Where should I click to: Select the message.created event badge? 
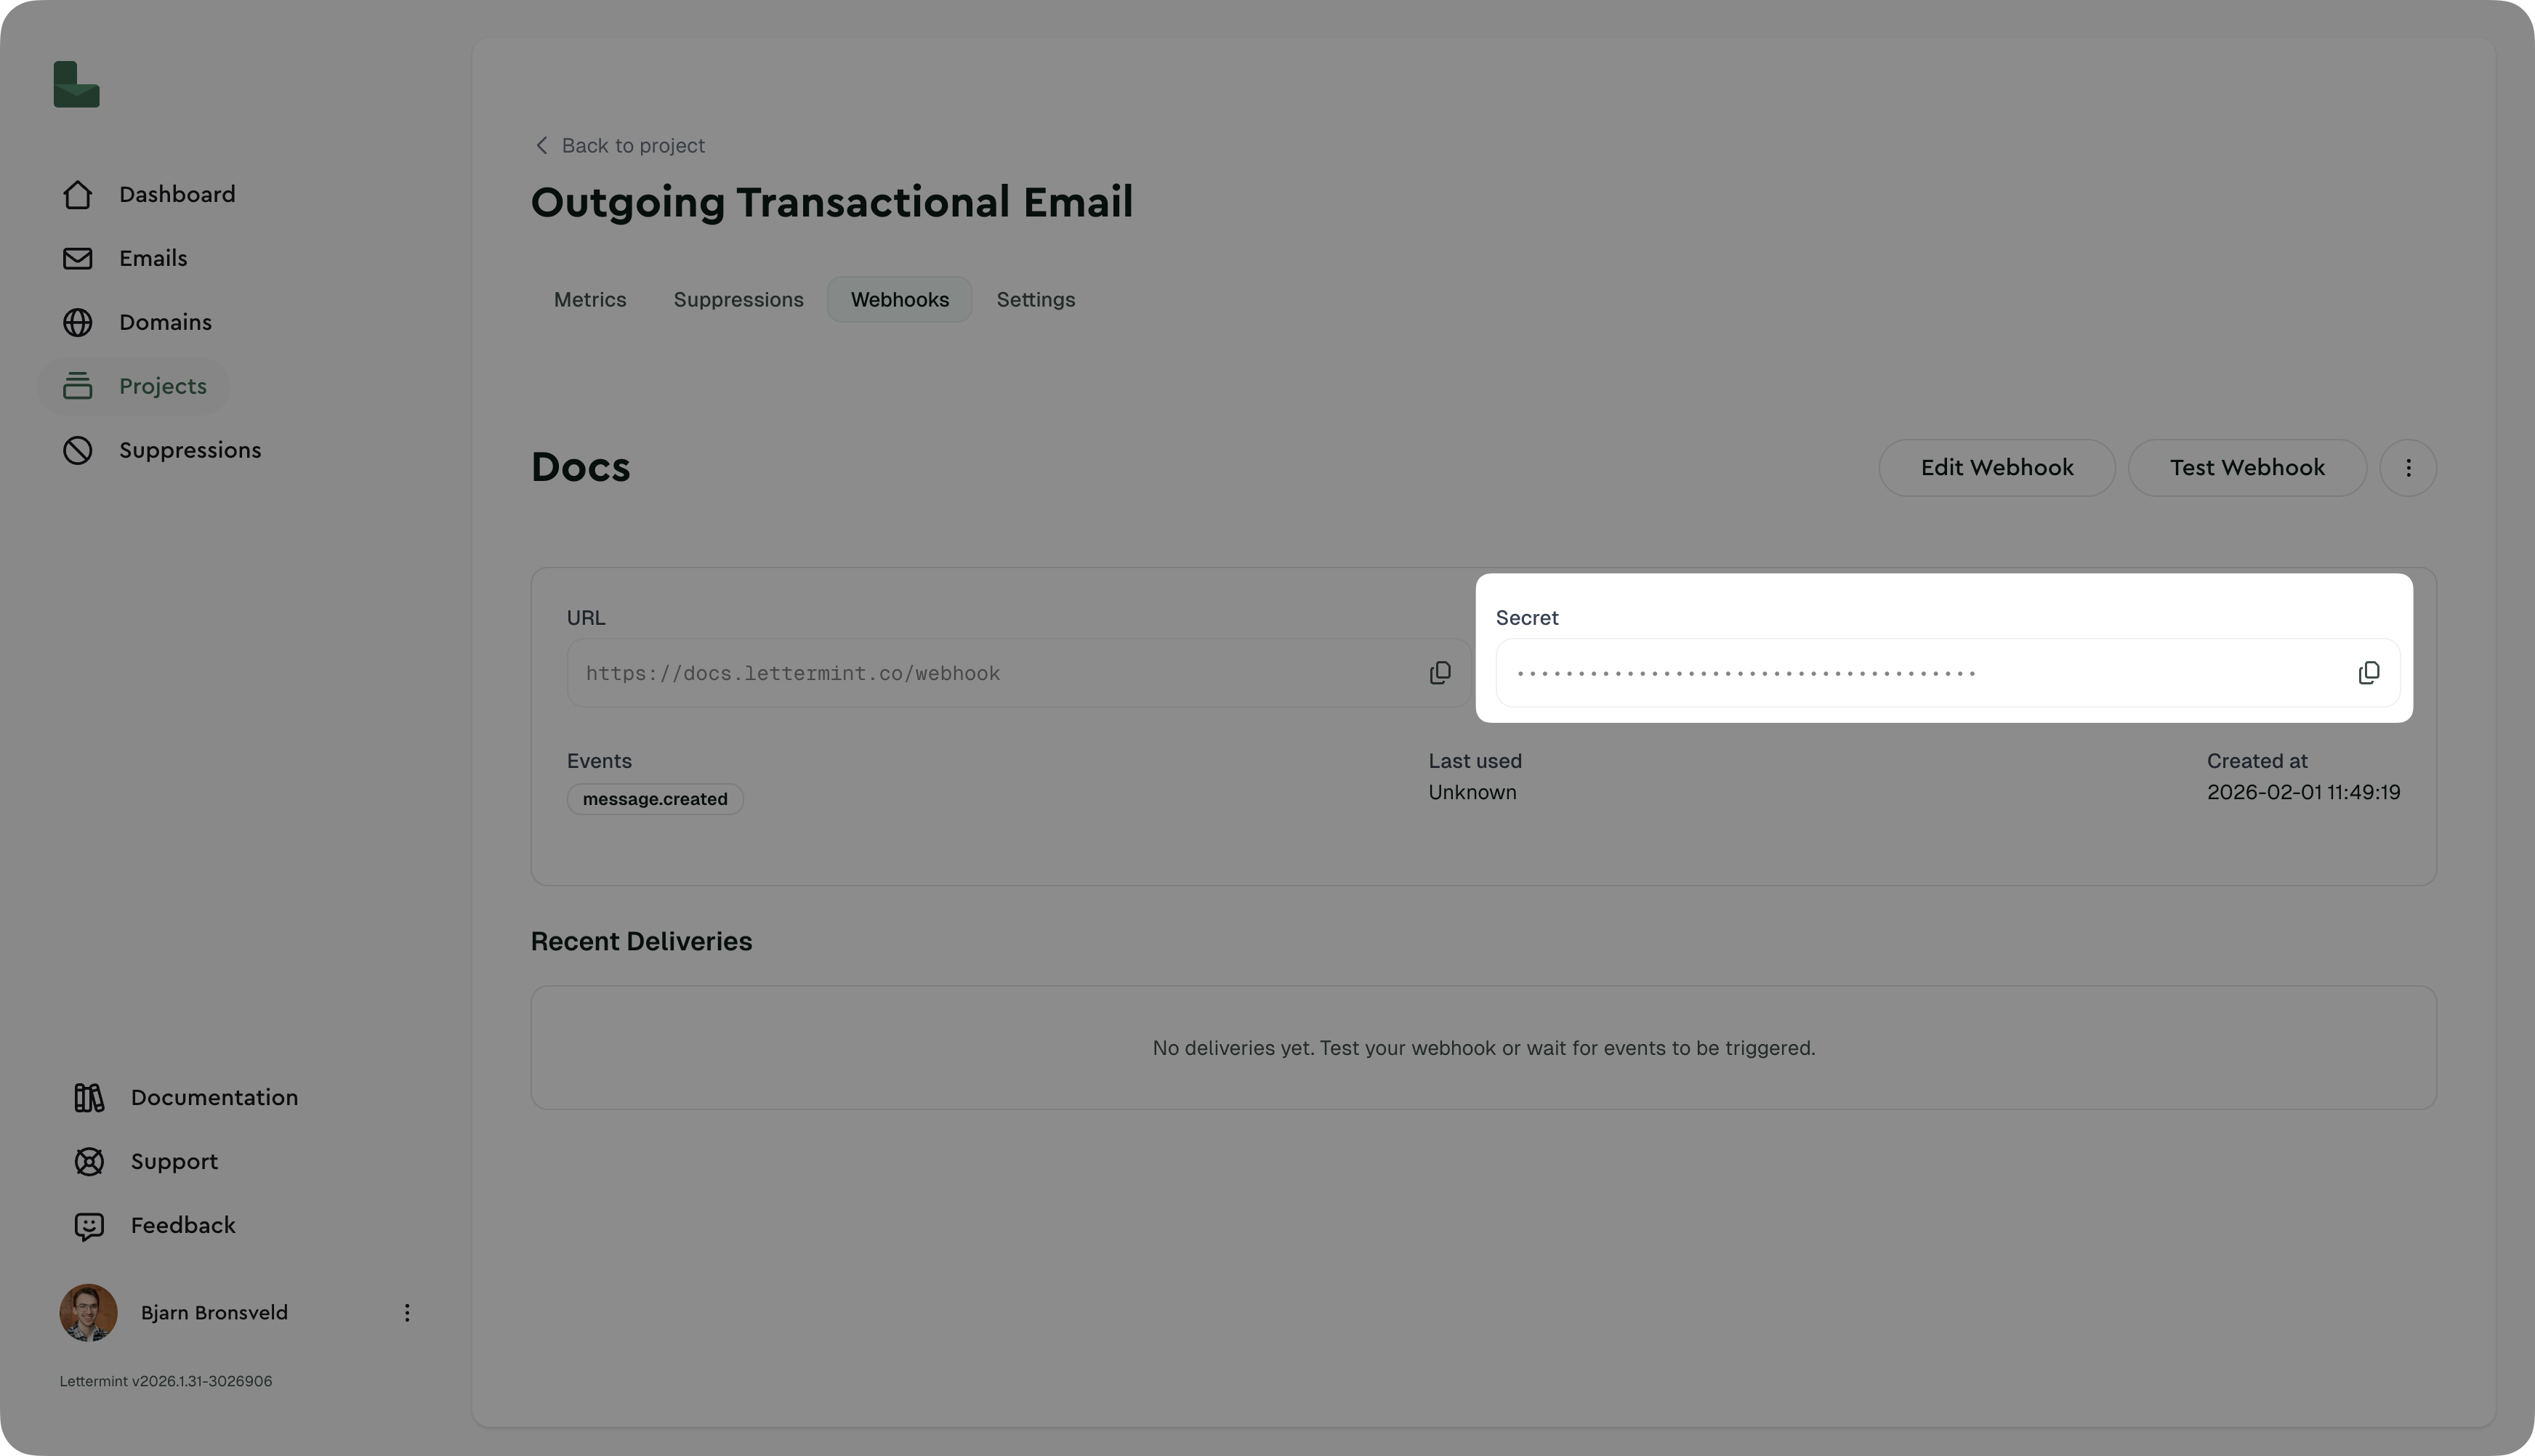654,798
